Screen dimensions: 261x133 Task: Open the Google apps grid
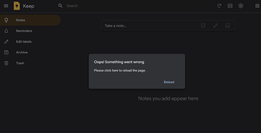tap(257, 6)
